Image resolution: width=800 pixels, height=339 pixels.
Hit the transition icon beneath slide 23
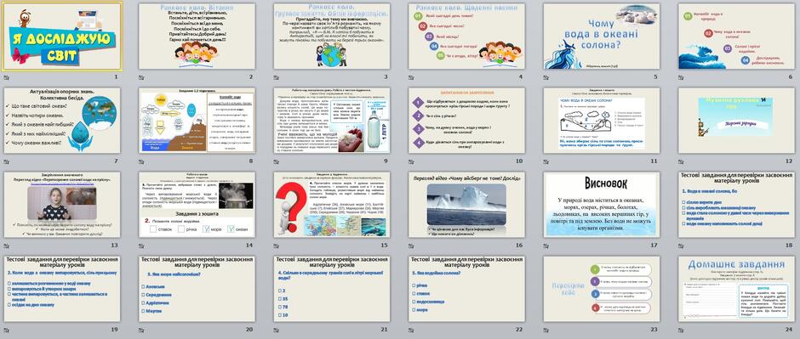546,330
